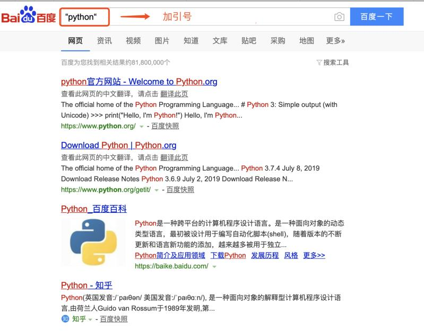The width and height of the screenshot is (424, 331).
Task: Click the https://www.python.org/ green URL
Action: point(98,126)
